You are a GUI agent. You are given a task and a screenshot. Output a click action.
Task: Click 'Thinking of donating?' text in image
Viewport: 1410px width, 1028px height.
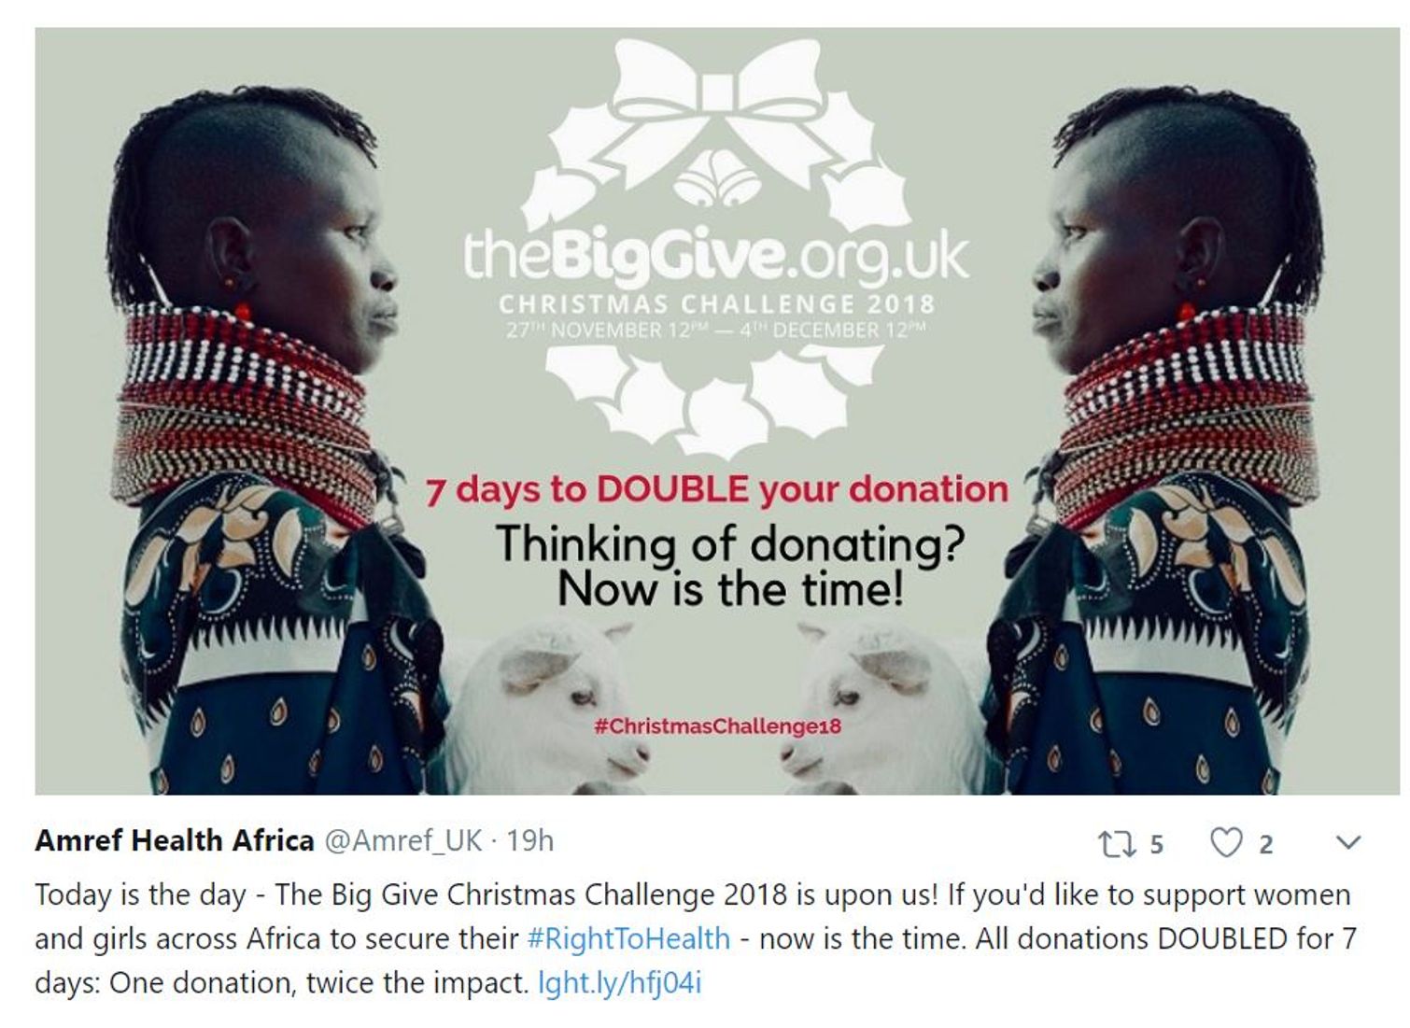(730, 543)
